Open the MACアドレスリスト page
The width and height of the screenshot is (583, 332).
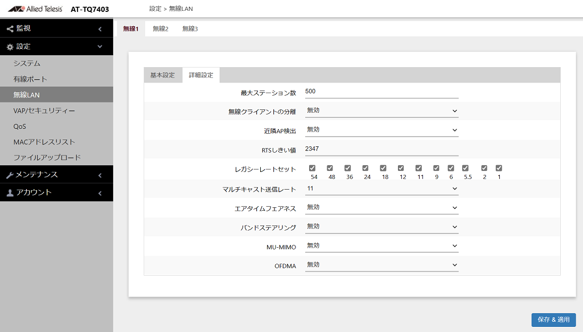[x=56, y=142]
